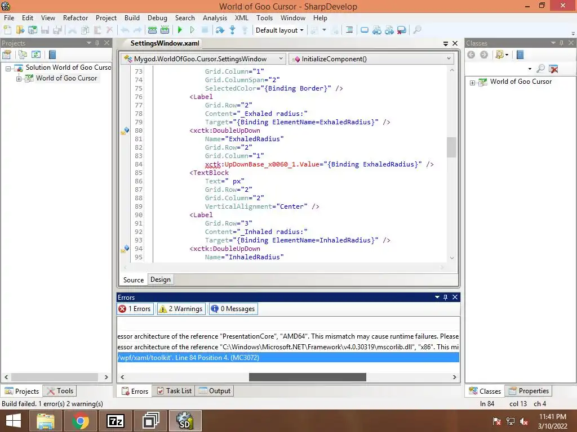Click the marker icon beside line 94
Image resolution: width=577 pixels, height=432 pixels.
click(125, 249)
